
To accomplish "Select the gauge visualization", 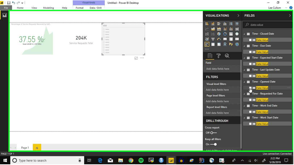I will [x=219, y=39].
